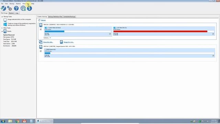Viewport: 220px width, 124px height.
Task: Switch to the Log tab
Action: 17,13
